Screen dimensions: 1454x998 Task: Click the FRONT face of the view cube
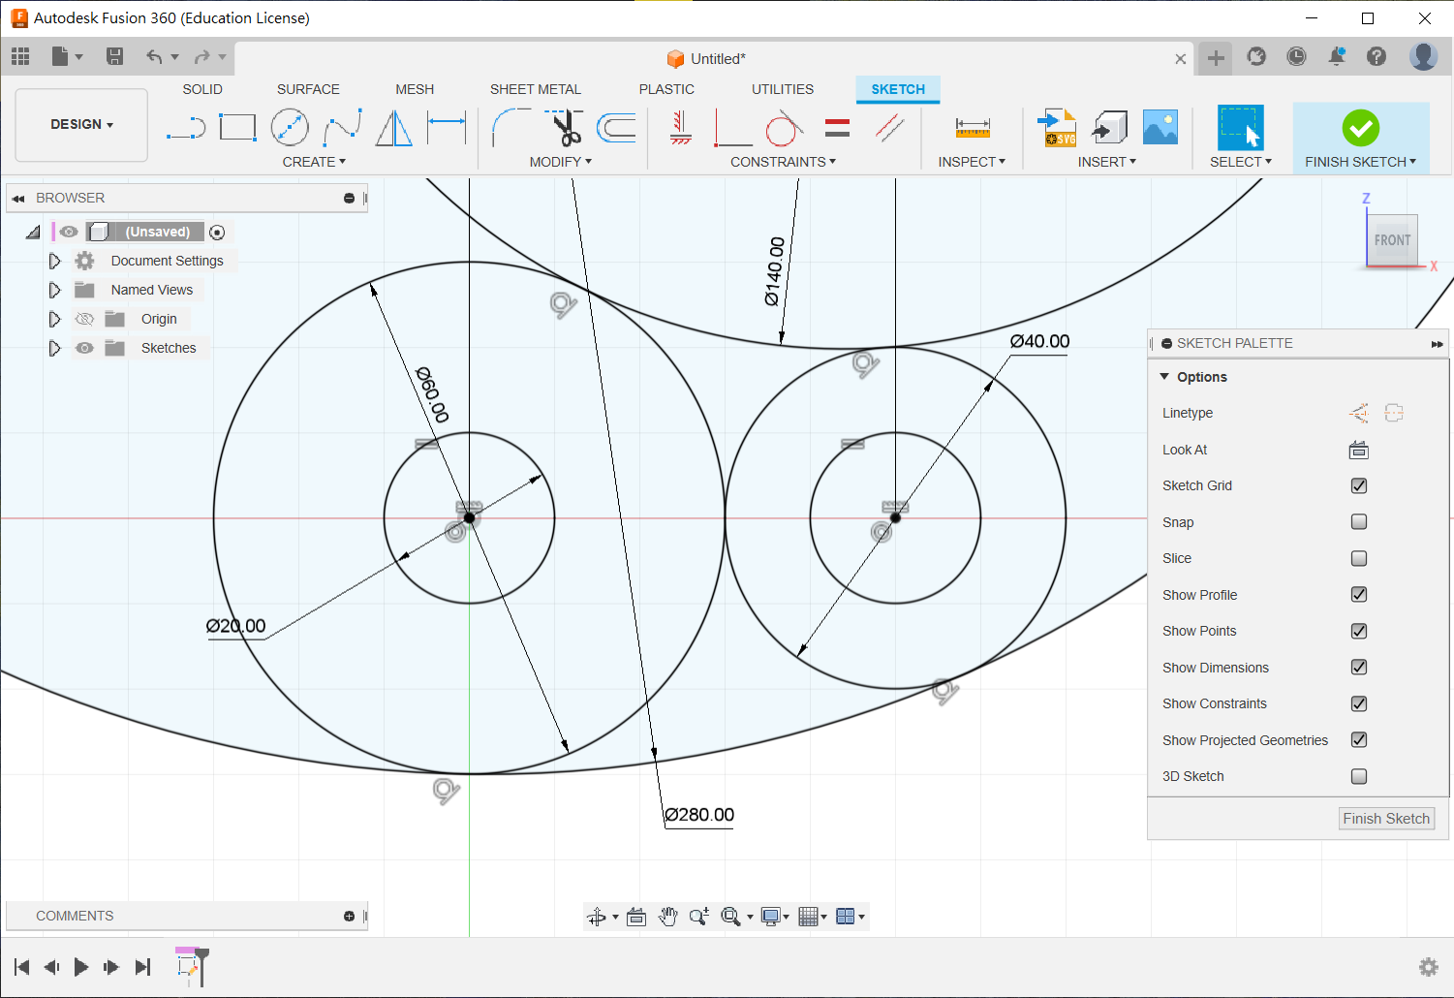coord(1392,240)
